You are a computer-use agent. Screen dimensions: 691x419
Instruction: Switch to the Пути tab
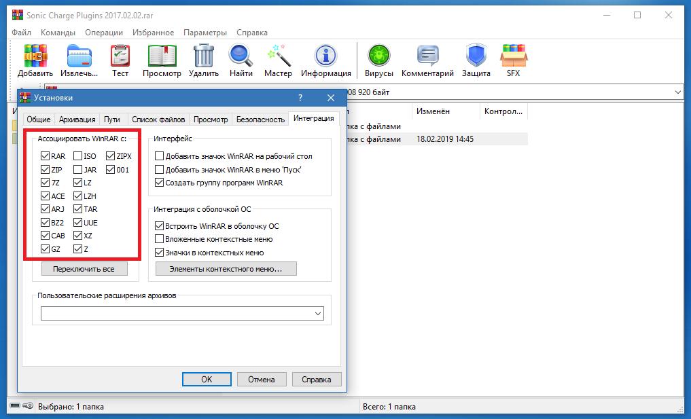(112, 120)
